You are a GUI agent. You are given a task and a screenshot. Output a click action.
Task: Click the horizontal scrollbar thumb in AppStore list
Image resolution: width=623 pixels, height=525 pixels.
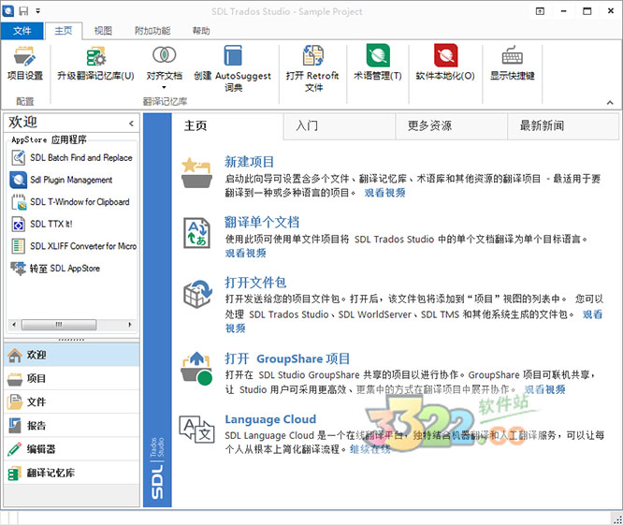point(58,325)
